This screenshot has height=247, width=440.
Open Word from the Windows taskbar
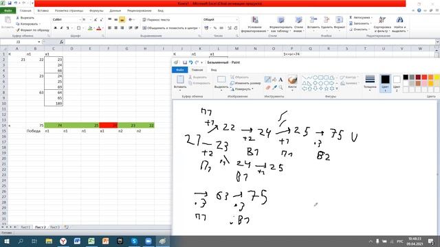click(x=77, y=241)
